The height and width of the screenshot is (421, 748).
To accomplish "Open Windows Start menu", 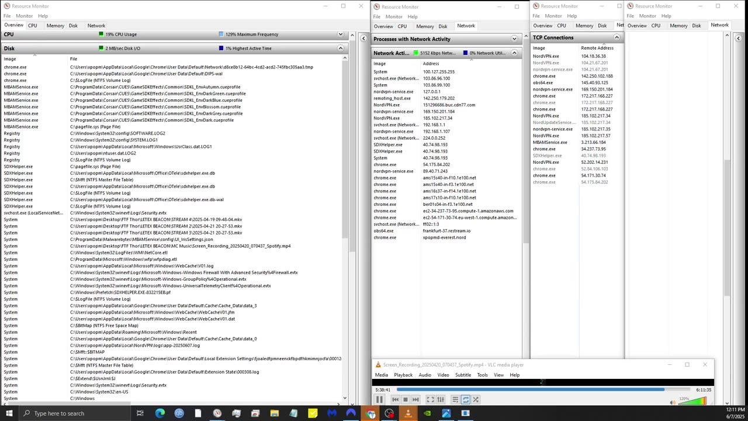I will (x=9, y=413).
